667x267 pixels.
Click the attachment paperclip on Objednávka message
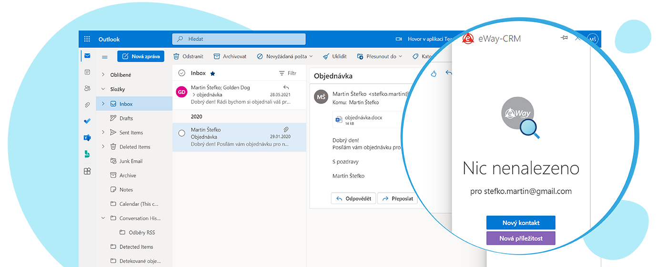pos(286,129)
